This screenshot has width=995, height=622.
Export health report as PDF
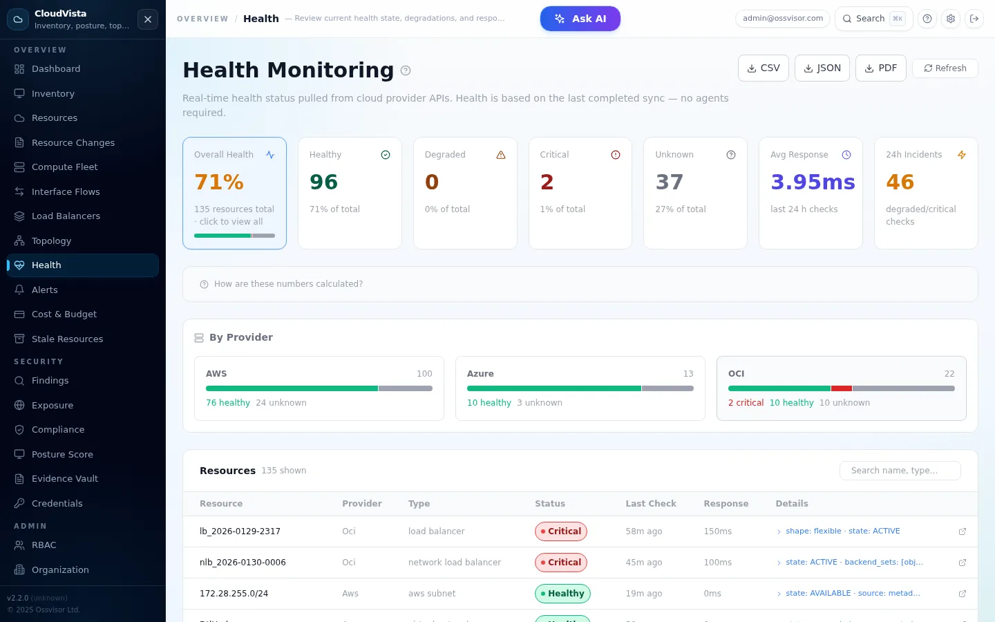point(881,68)
